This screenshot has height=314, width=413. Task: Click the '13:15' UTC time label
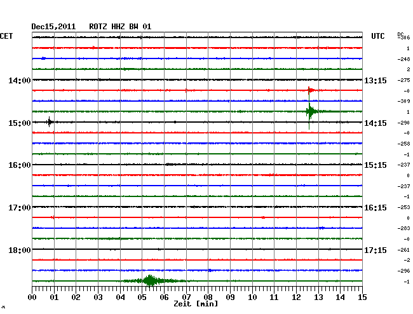(376, 80)
